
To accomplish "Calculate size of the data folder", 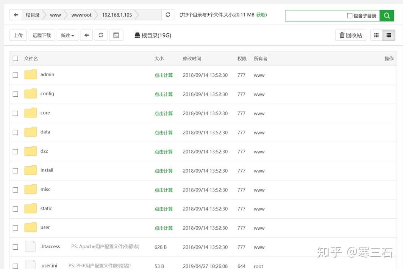I will [x=164, y=133].
